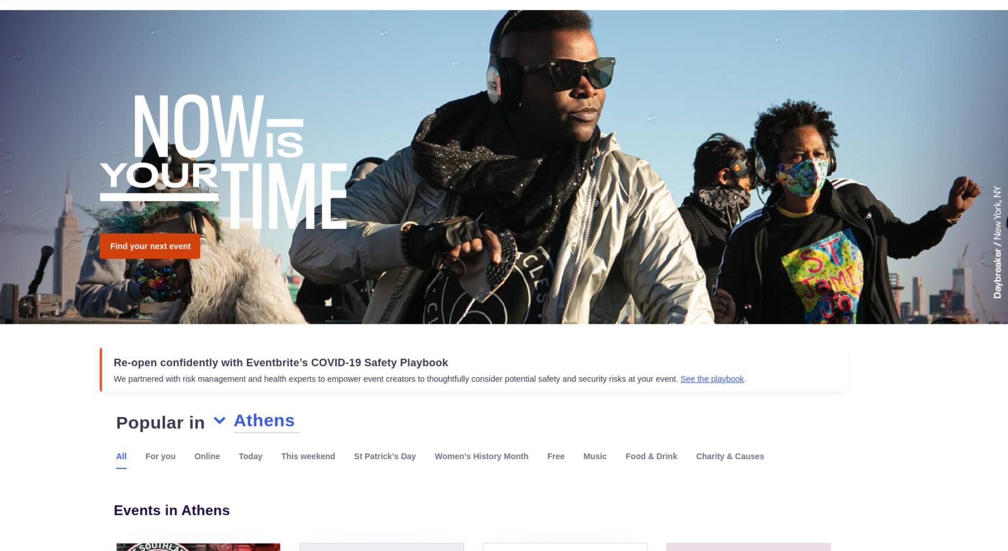Open the fourth pink event card thumbnail
The height and width of the screenshot is (551, 1008).
tap(749, 547)
